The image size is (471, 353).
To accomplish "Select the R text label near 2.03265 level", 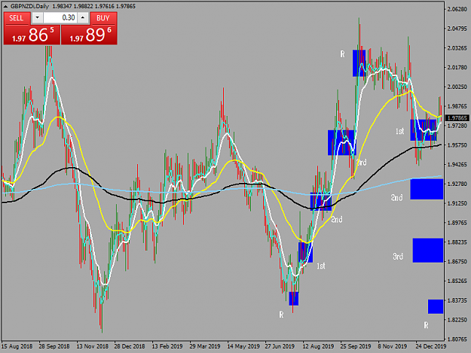I will click(x=342, y=54).
